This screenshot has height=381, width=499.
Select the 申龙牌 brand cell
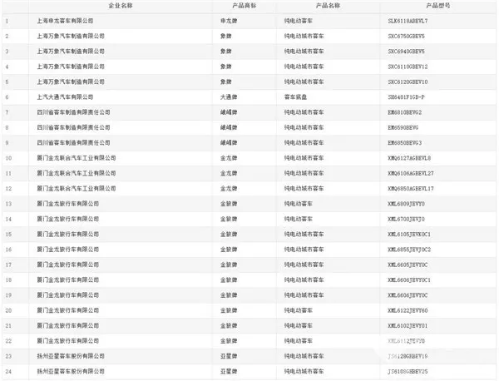[x=229, y=19]
